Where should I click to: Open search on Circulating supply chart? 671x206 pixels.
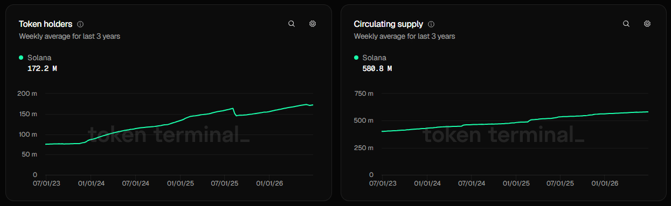[x=626, y=24]
